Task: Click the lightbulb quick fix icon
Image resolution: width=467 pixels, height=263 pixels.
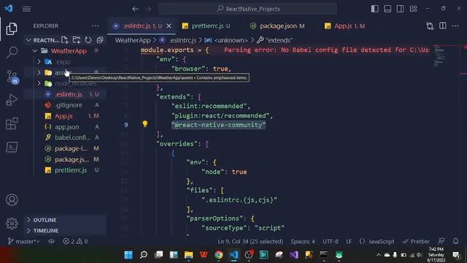Action: 144,123
